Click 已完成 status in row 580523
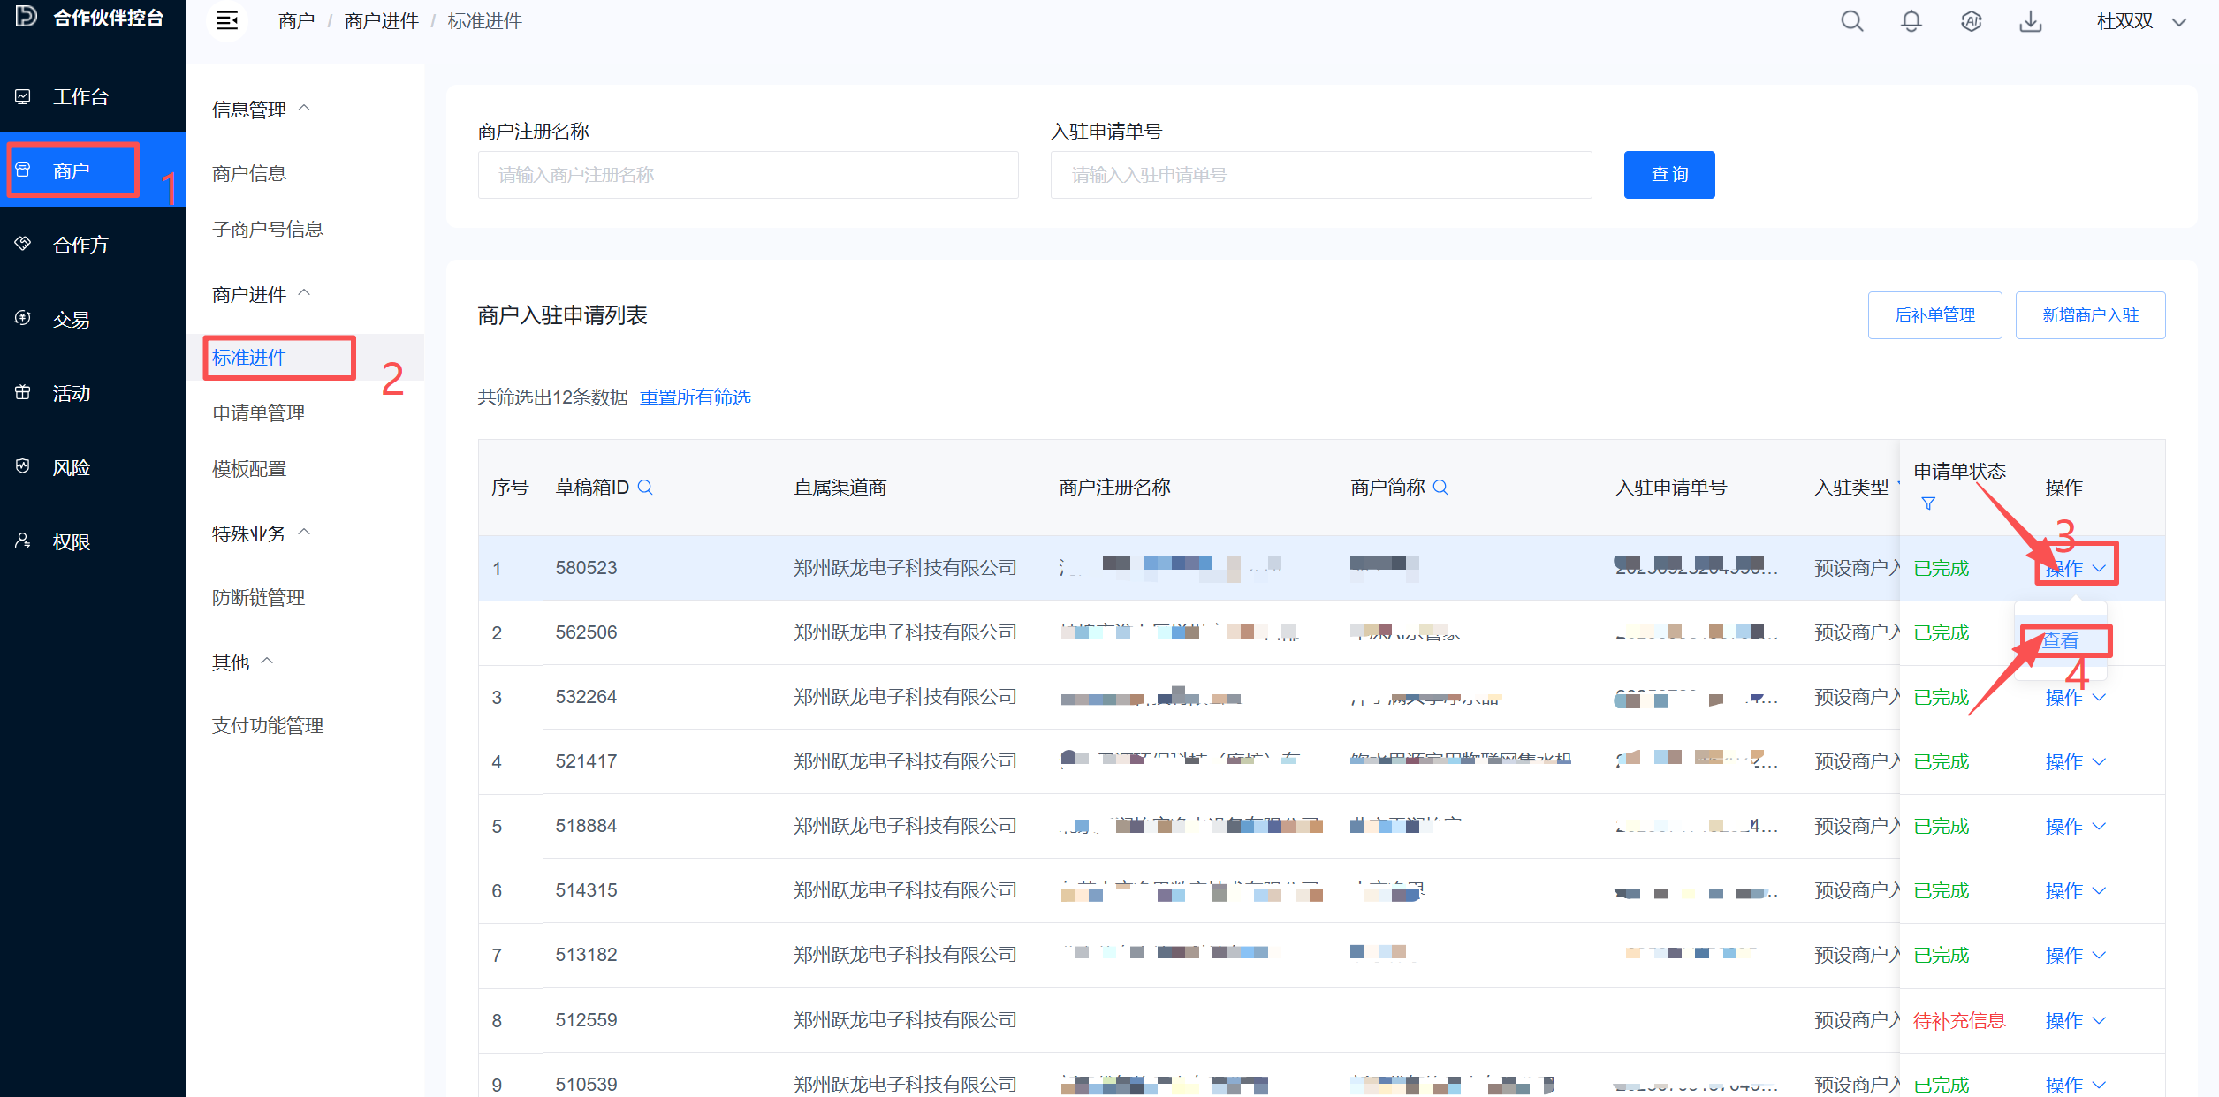The image size is (2219, 1097). (1942, 568)
